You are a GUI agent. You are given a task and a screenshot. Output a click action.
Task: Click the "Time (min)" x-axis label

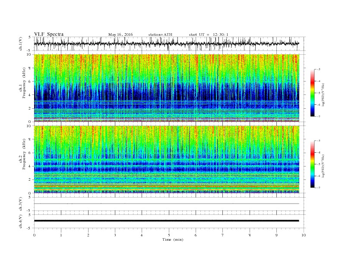tap(173, 239)
